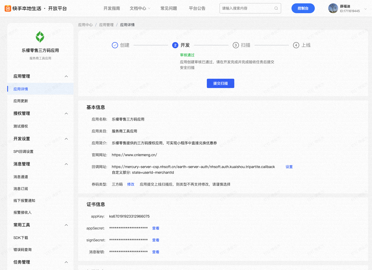Image resolution: width=372 pixels, height=270 pixels.
Task: Open 常见问题 in the top navigation
Action: click(x=169, y=8)
